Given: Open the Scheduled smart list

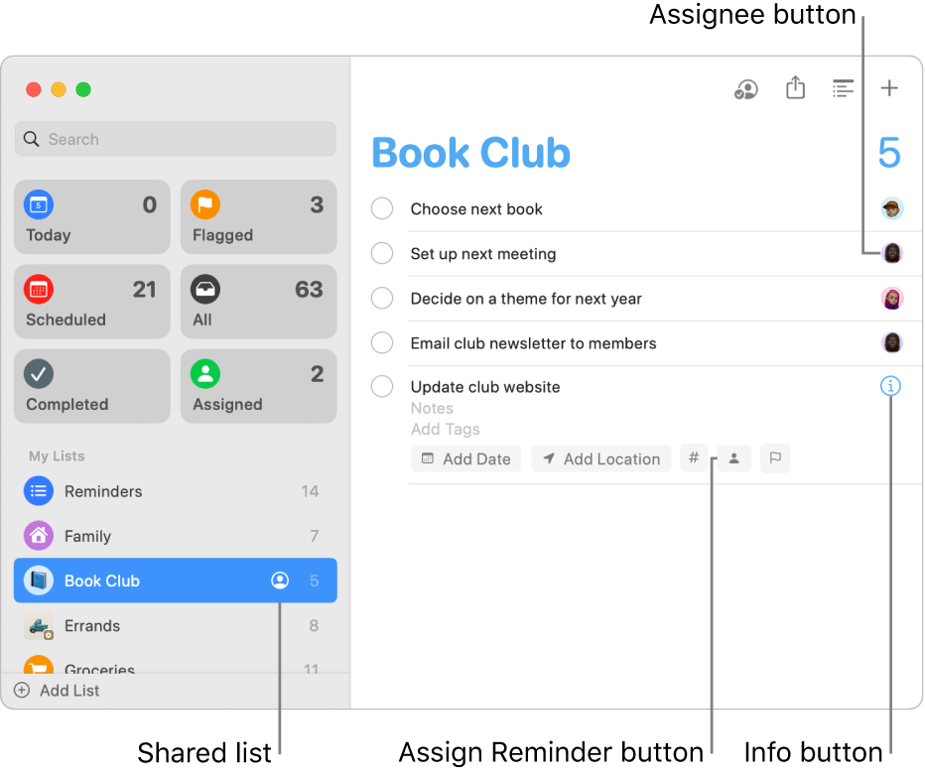Looking at the screenshot, I should pyautogui.click(x=91, y=302).
